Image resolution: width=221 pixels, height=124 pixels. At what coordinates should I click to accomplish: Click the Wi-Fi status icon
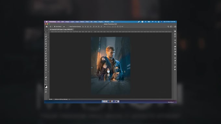coord(152,22)
